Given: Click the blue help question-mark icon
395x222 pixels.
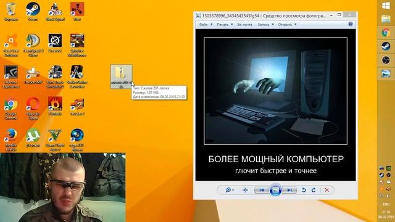Looking at the screenshot, I should (x=351, y=24).
